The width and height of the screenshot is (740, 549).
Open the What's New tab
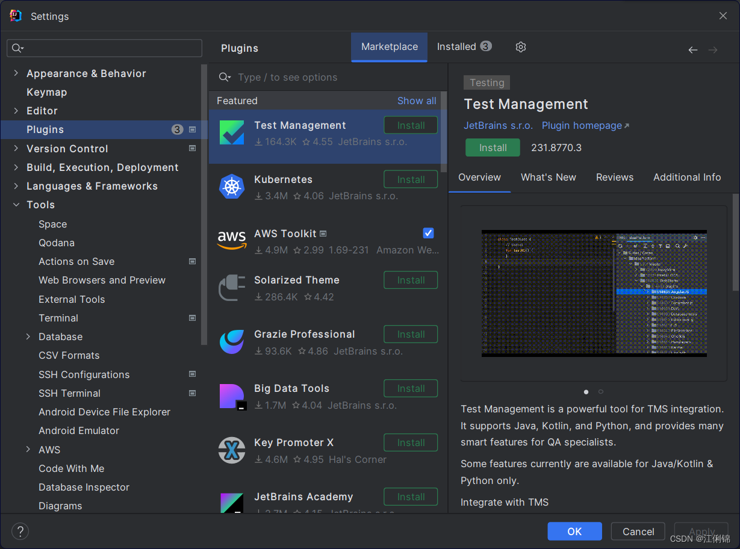[549, 177]
